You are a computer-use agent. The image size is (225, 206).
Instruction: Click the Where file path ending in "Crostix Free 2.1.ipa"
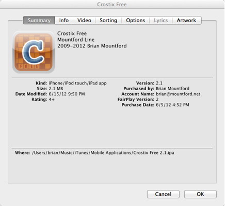103,153
